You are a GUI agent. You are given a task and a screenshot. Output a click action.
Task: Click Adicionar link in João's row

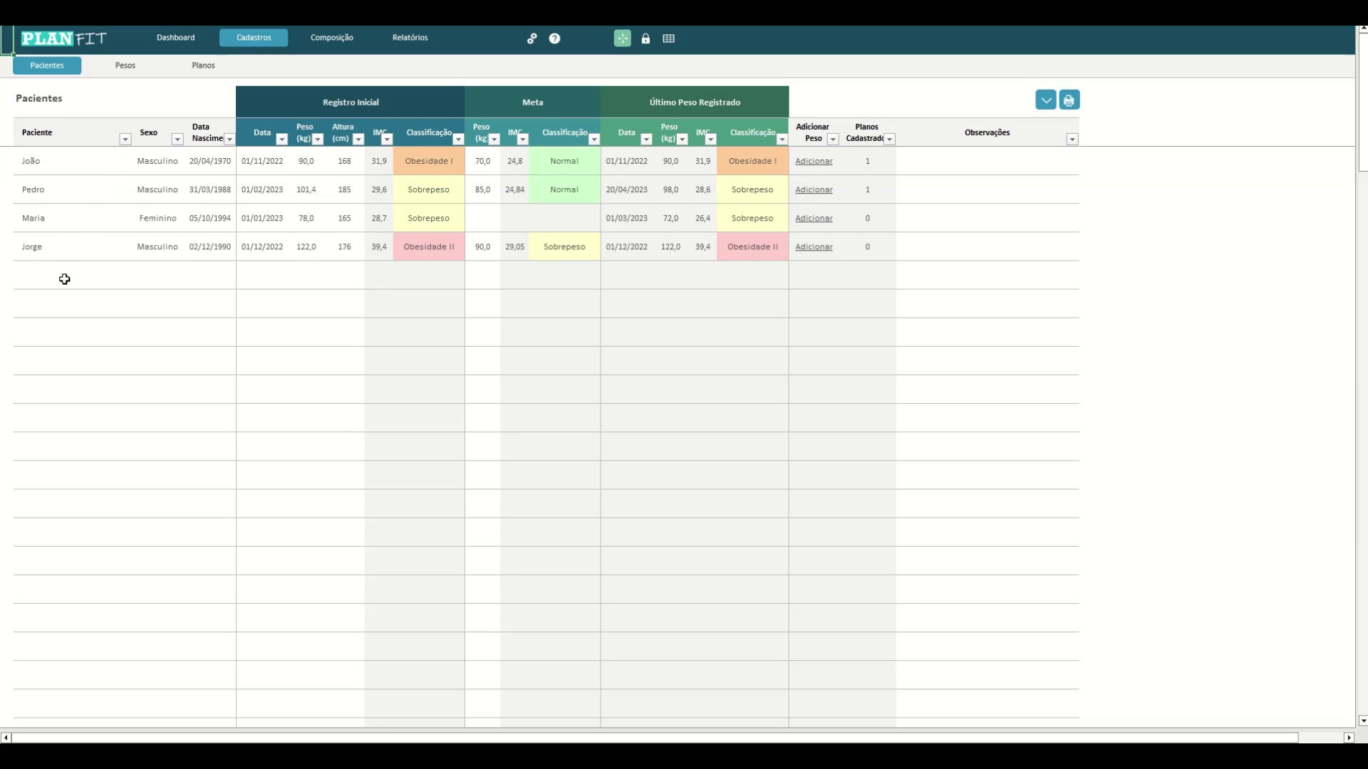(814, 162)
